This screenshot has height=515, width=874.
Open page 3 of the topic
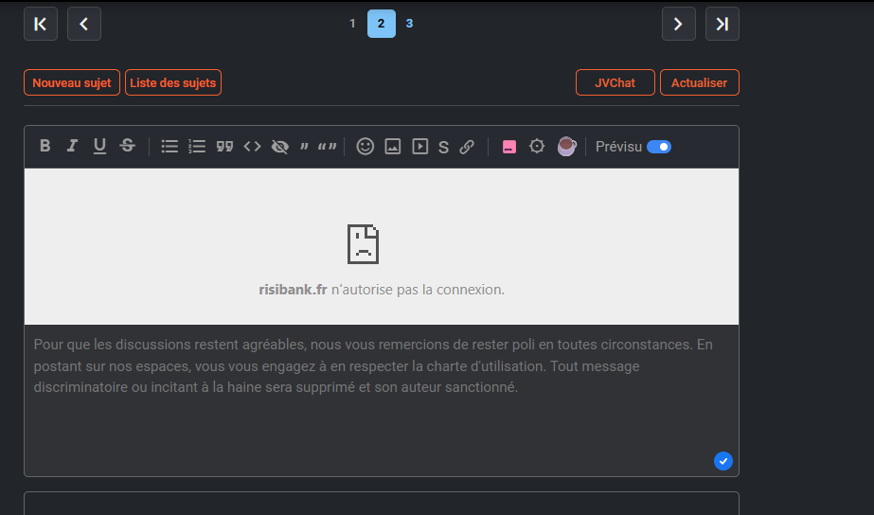409,24
